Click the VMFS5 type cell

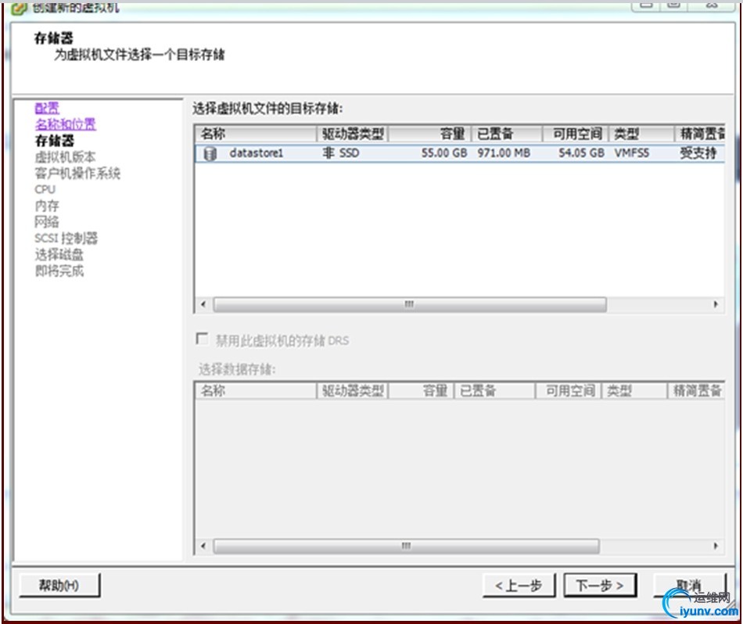coord(632,153)
